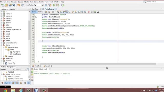Click the Redo arrow icon
Image resolution: width=164 pixels, height=92 pixels.
click(x=23, y=5)
